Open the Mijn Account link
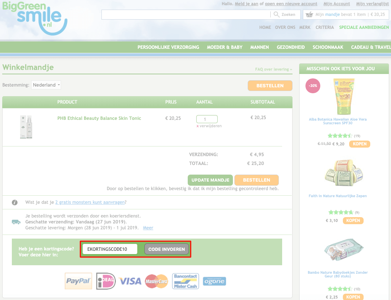Viewport: 391px width, 300px height. tap(337, 4)
